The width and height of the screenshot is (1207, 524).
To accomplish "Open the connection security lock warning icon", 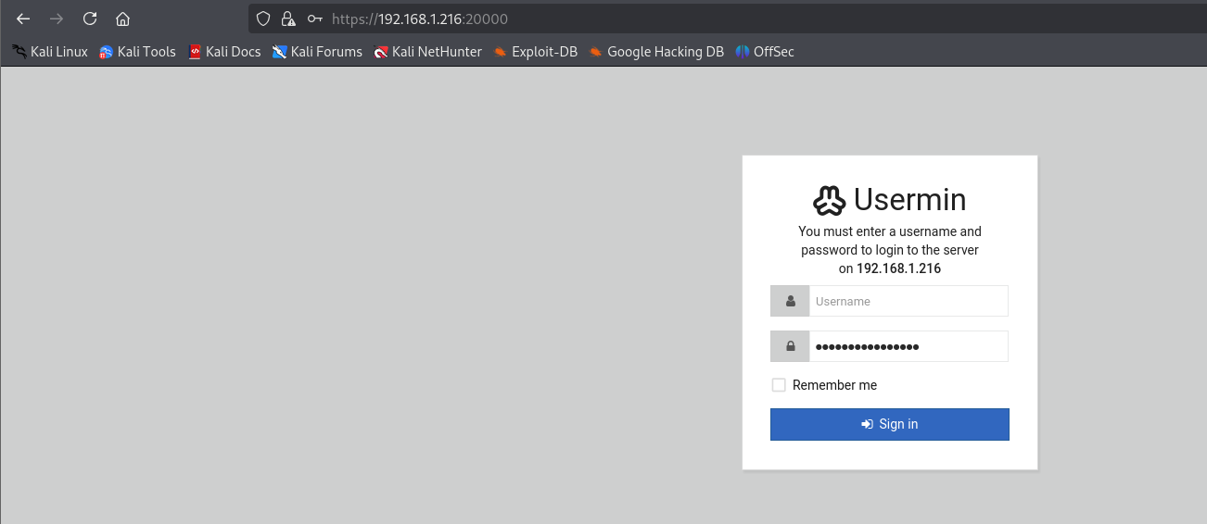I will coord(288,19).
